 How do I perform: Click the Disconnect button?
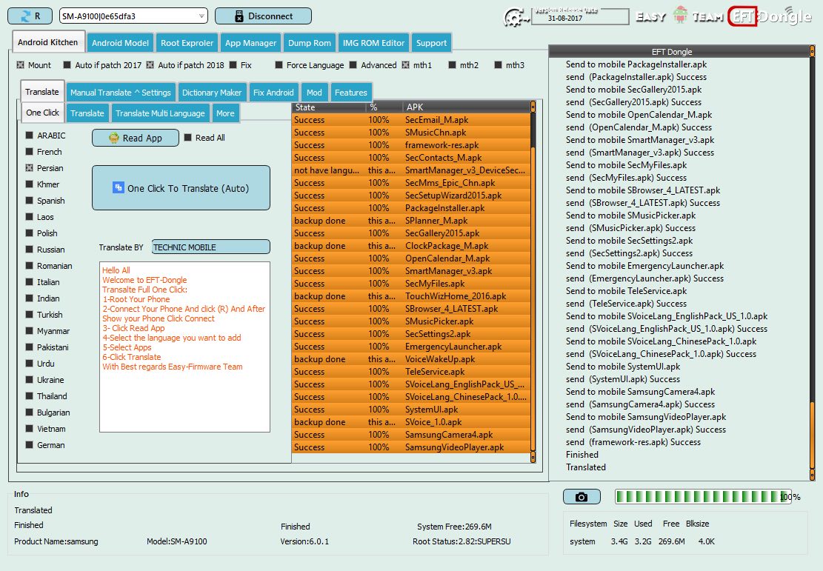pos(263,16)
